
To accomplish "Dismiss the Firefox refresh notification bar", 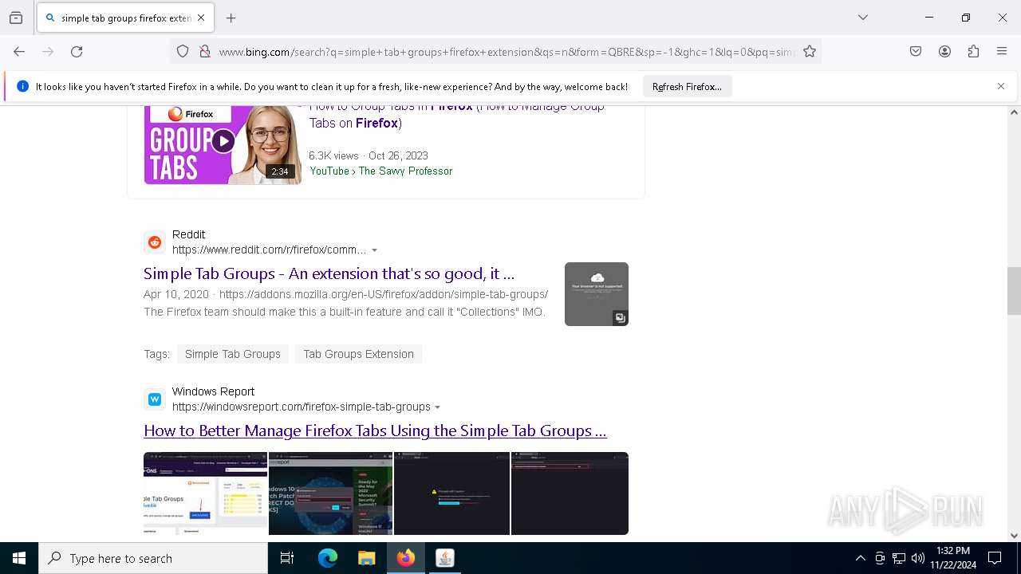I will 1001,86.
